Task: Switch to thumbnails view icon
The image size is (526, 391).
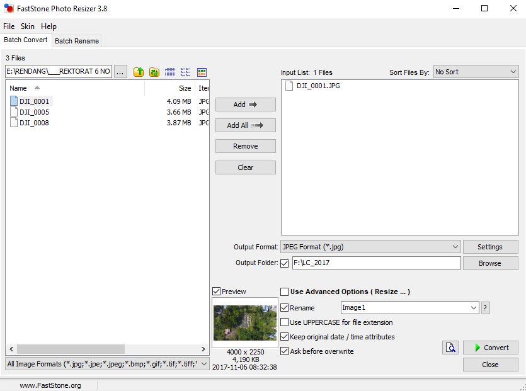Action: tap(202, 72)
